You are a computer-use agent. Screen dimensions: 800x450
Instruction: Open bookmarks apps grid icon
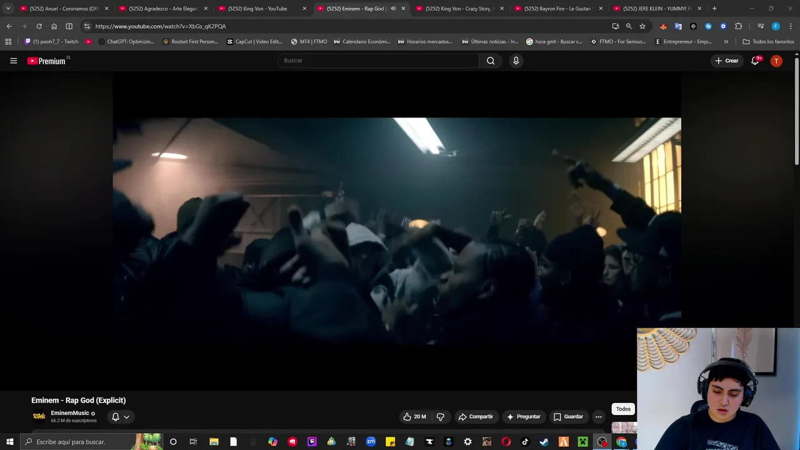(x=8, y=42)
